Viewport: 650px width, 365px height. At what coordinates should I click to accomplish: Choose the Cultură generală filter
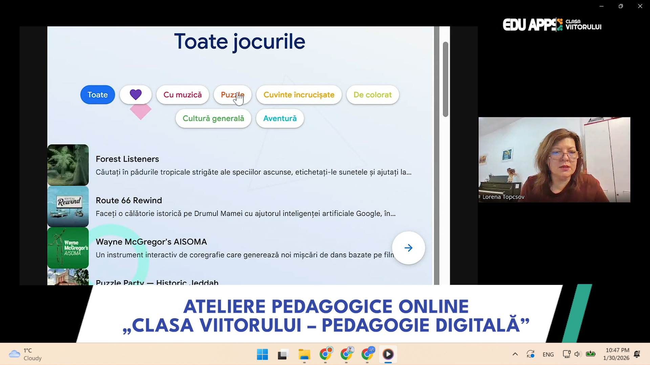pos(213,118)
